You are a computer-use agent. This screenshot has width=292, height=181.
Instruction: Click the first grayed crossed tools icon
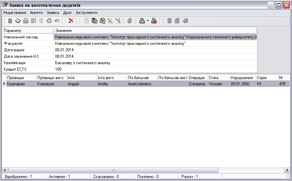pyautogui.click(x=110, y=21)
